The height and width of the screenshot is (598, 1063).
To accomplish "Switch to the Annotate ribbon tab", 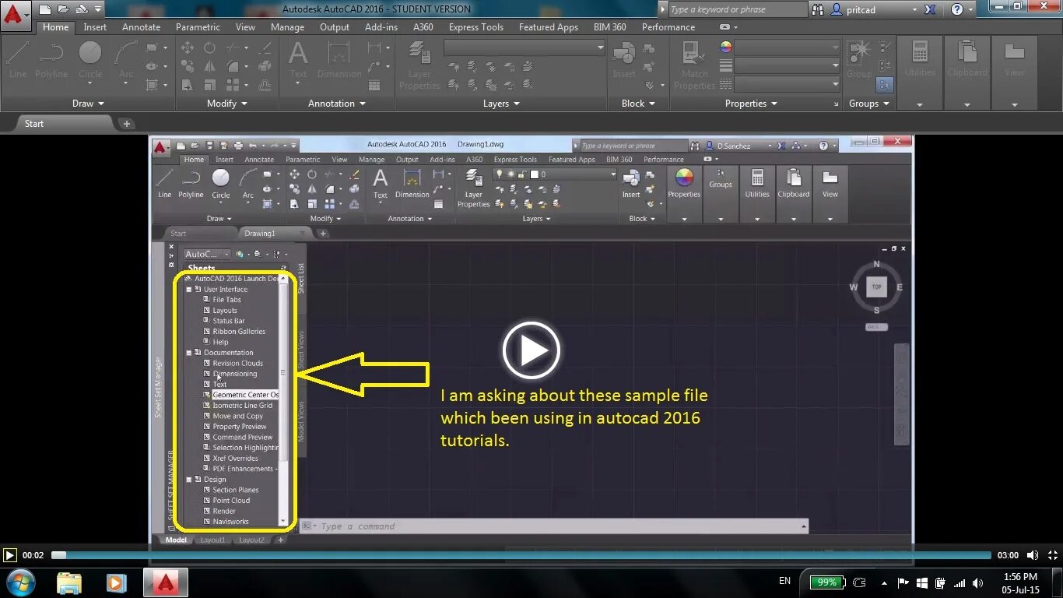I will [x=142, y=27].
